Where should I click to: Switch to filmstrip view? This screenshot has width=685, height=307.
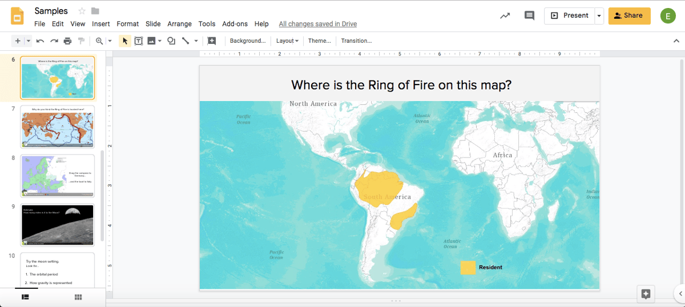[x=25, y=297]
